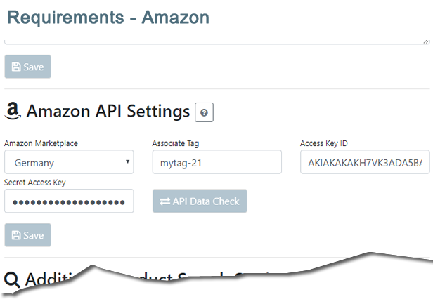Run the API Data Check button
433x304 pixels.
point(200,201)
